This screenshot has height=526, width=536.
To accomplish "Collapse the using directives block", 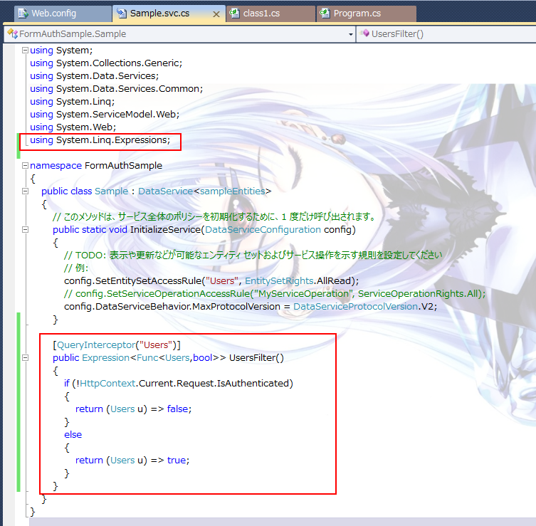I will tap(25, 51).
